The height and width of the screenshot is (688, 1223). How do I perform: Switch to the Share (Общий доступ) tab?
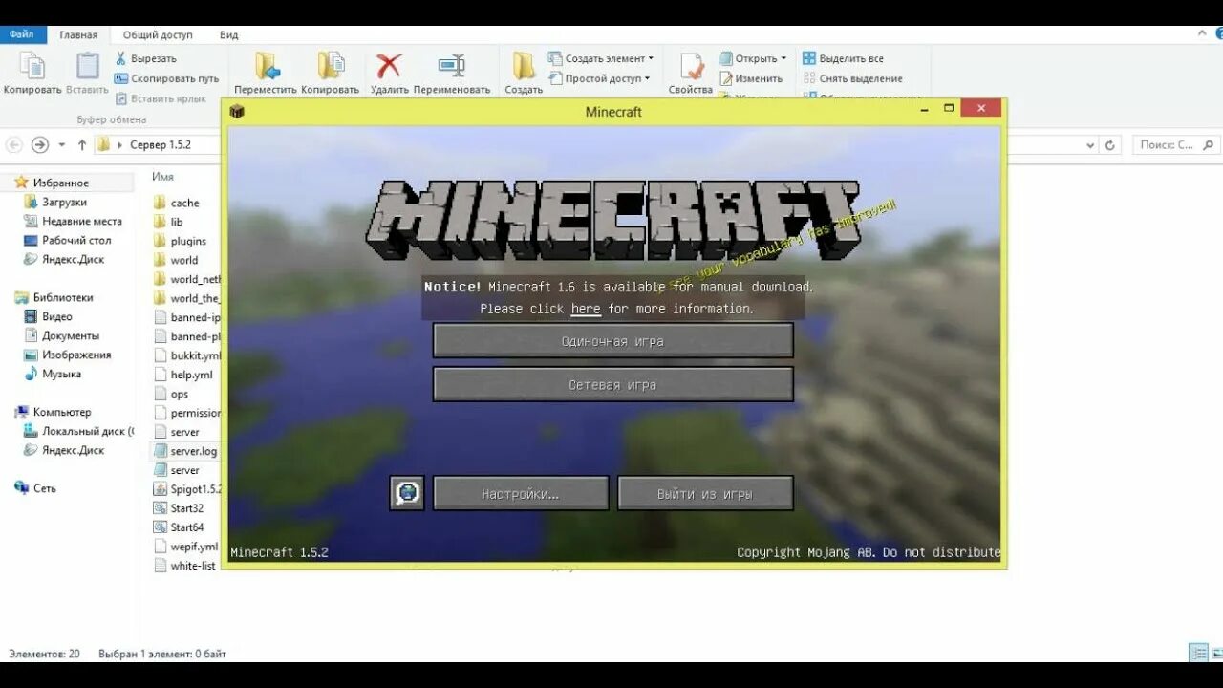(158, 35)
